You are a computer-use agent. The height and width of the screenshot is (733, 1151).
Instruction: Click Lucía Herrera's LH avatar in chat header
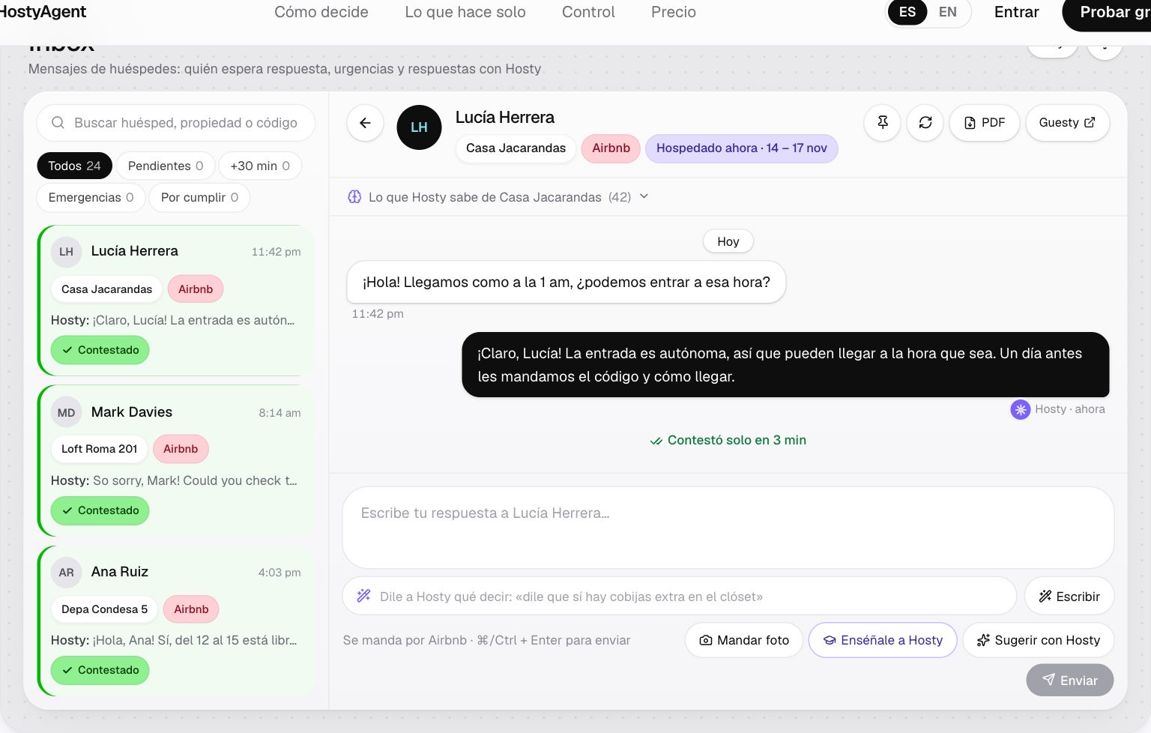419,127
